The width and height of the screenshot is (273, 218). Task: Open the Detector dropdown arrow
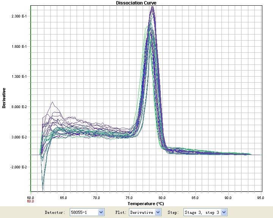(x=101, y=212)
